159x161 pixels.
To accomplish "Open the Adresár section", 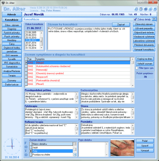I will click(x=12, y=15).
